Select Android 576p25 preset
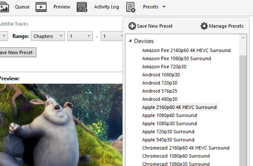Screen dimensions: 253x166 click(160, 91)
